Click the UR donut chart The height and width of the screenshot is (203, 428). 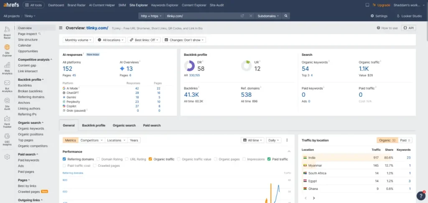tap(246, 66)
